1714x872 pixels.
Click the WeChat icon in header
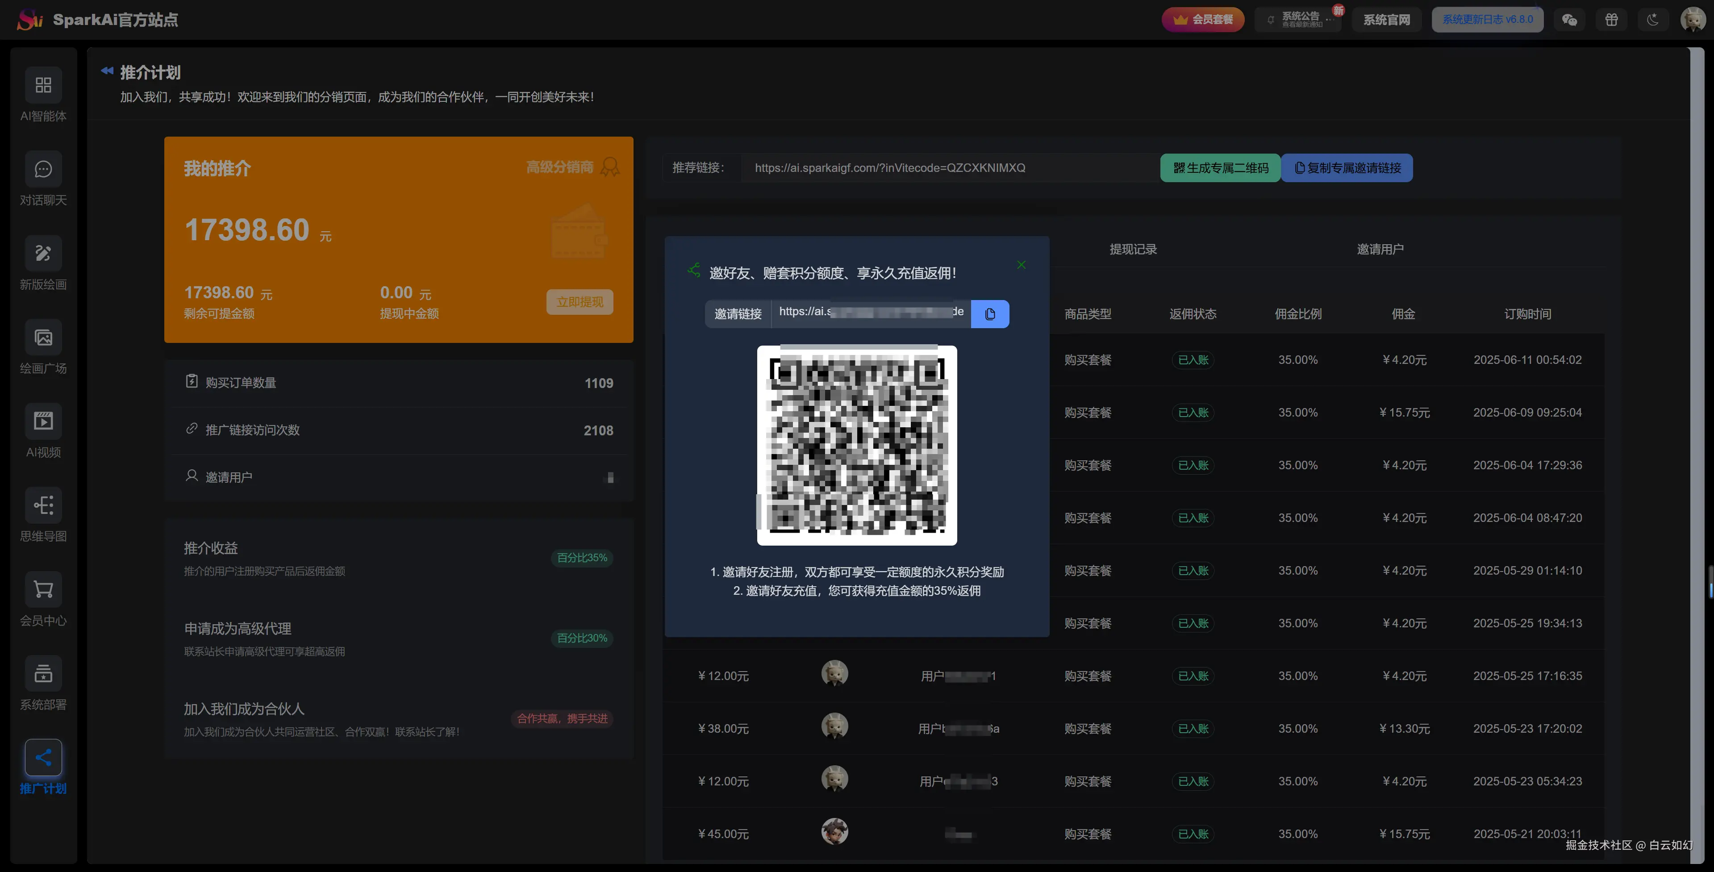pos(1570,19)
